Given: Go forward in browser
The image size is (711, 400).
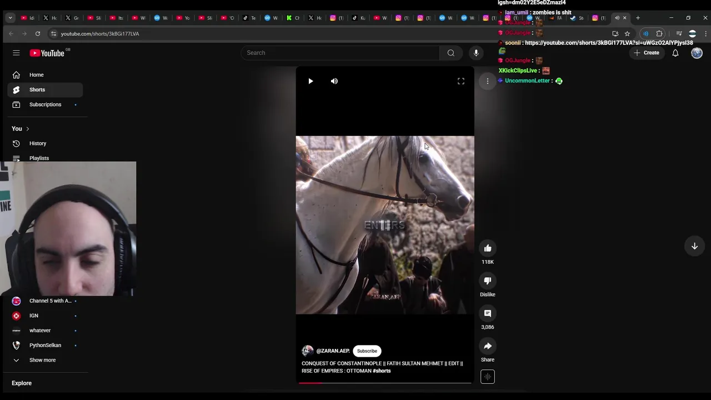Looking at the screenshot, I should point(24,34).
